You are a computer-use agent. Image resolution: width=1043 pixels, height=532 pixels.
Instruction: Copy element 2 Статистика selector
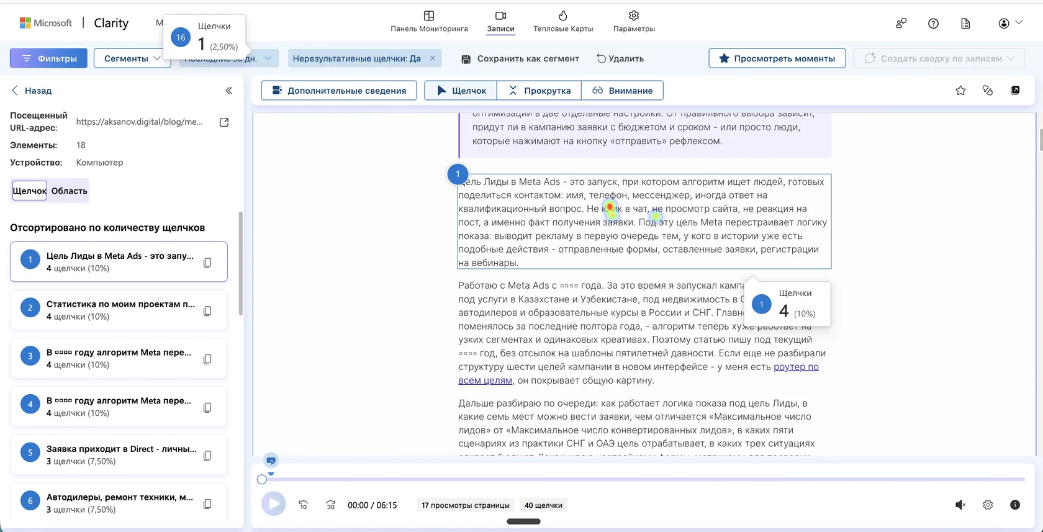click(x=207, y=311)
